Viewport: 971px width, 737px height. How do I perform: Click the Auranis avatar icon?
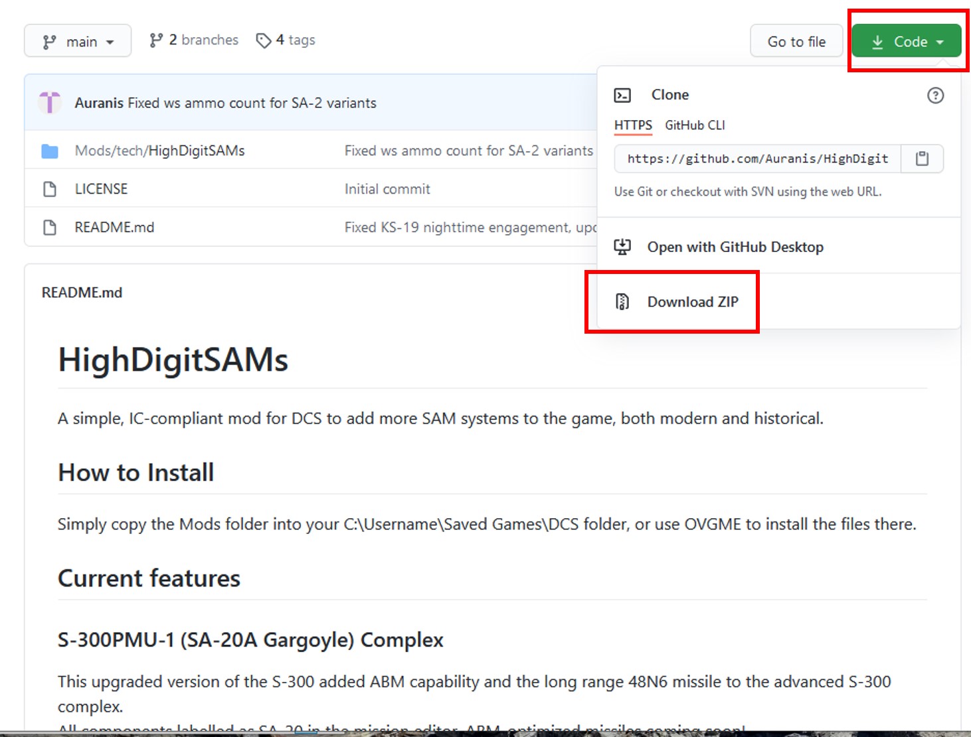click(x=50, y=103)
